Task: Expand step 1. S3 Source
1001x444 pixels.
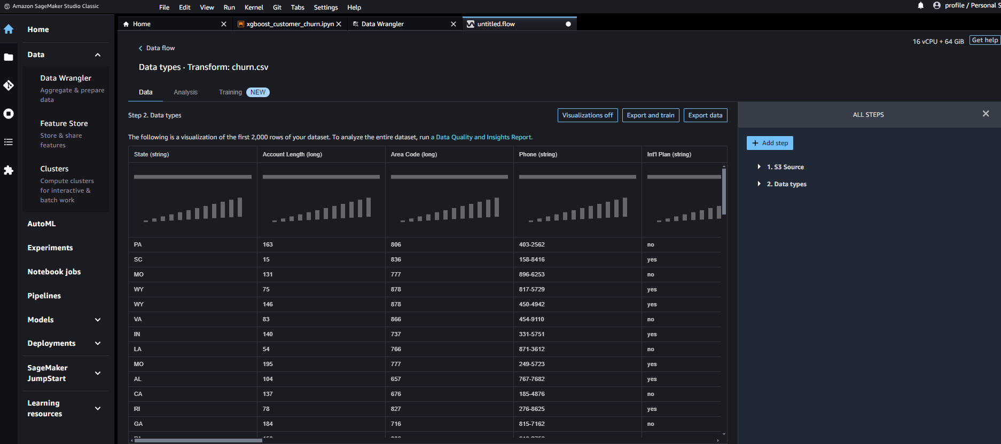Action: click(759, 167)
